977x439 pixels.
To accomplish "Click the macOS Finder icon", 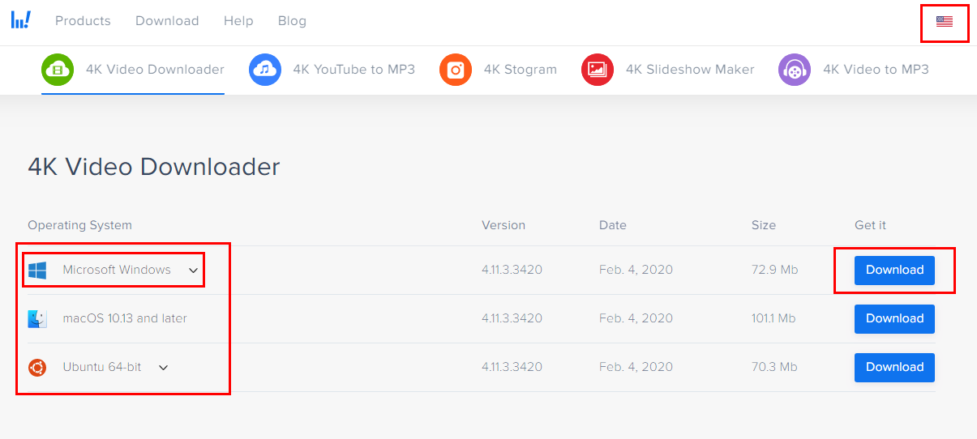I will 37,319.
